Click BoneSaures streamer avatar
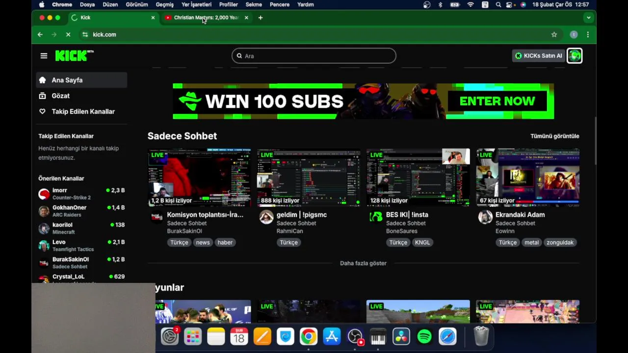The height and width of the screenshot is (353, 628). coord(376,217)
